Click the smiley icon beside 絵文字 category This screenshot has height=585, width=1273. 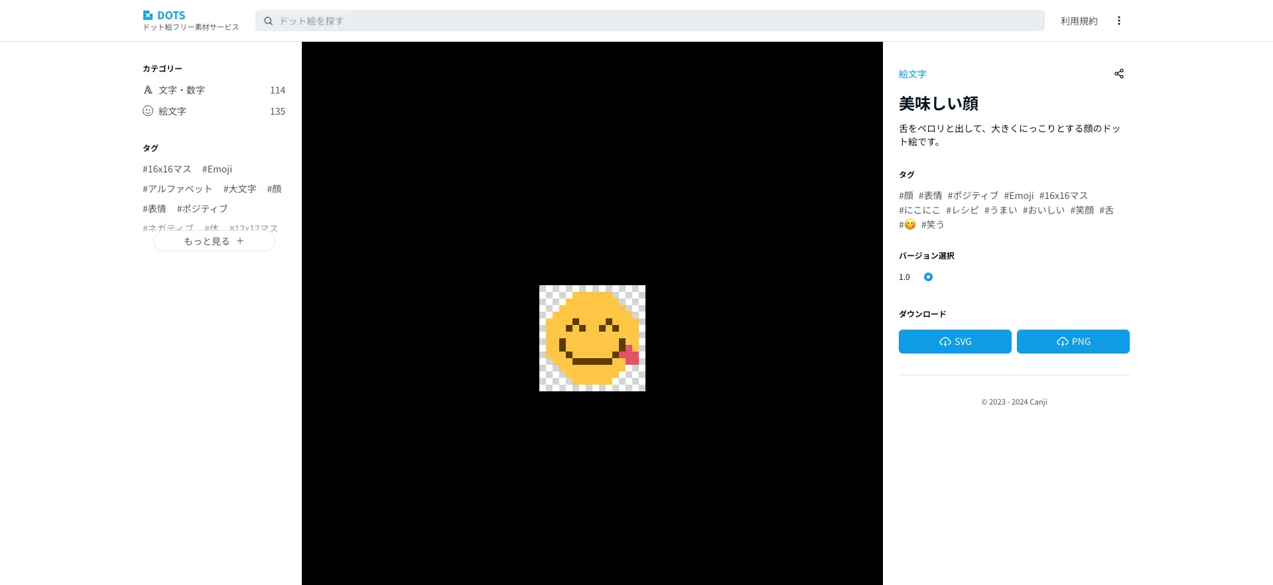pos(148,111)
